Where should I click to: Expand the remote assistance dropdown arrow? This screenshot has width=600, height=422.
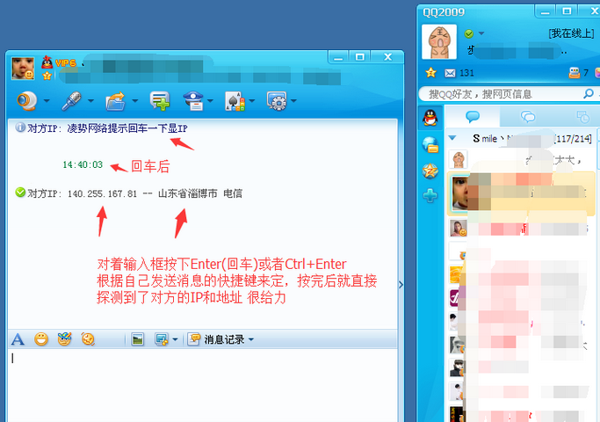pyautogui.click(x=210, y=101)
